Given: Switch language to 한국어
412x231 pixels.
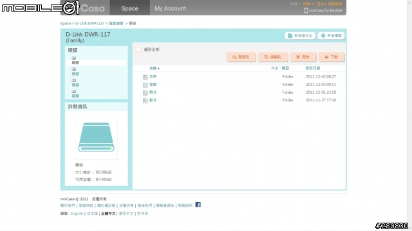Looking at the screenshot, I should click(142, 214).
